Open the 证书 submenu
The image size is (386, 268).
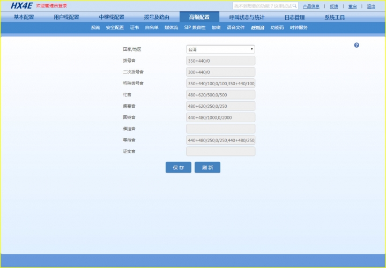(135, 27)
